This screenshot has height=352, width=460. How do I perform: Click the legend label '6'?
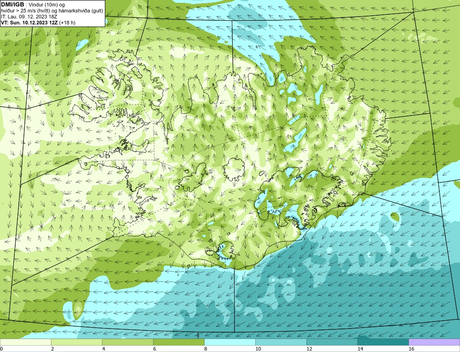(155, 349)
